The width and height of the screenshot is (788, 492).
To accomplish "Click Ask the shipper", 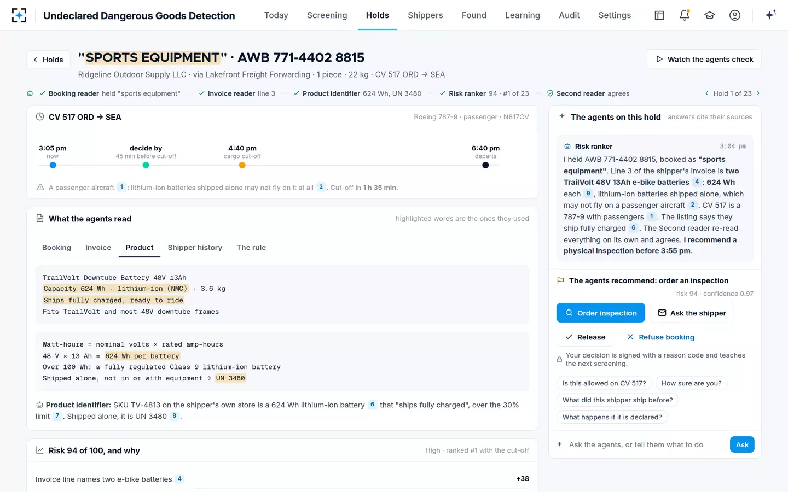I will [x=692, y=313].
